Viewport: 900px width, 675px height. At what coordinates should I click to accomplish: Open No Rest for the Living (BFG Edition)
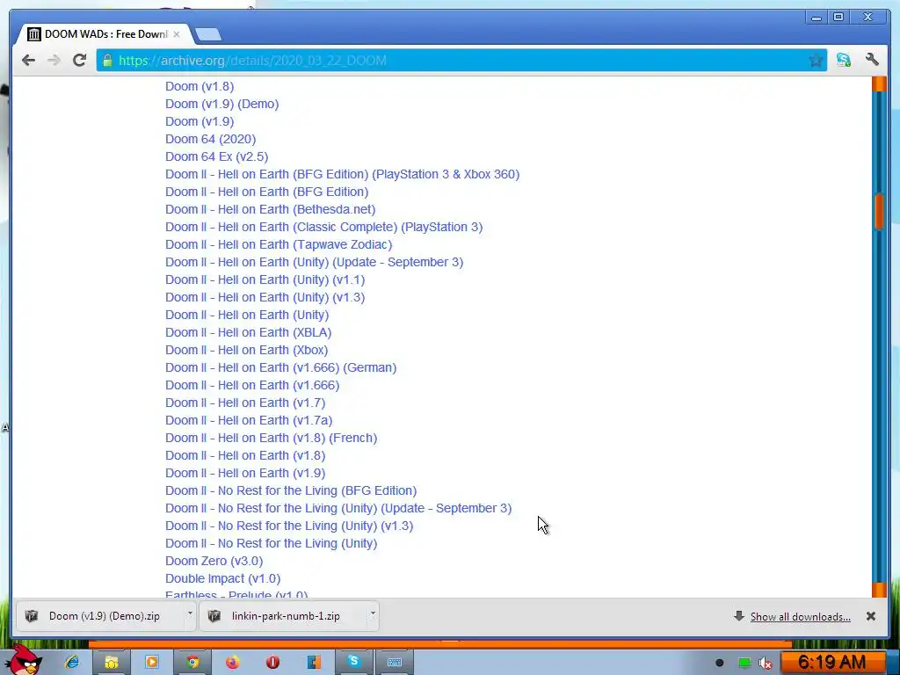pyautogui.click(x=290, y=490)
